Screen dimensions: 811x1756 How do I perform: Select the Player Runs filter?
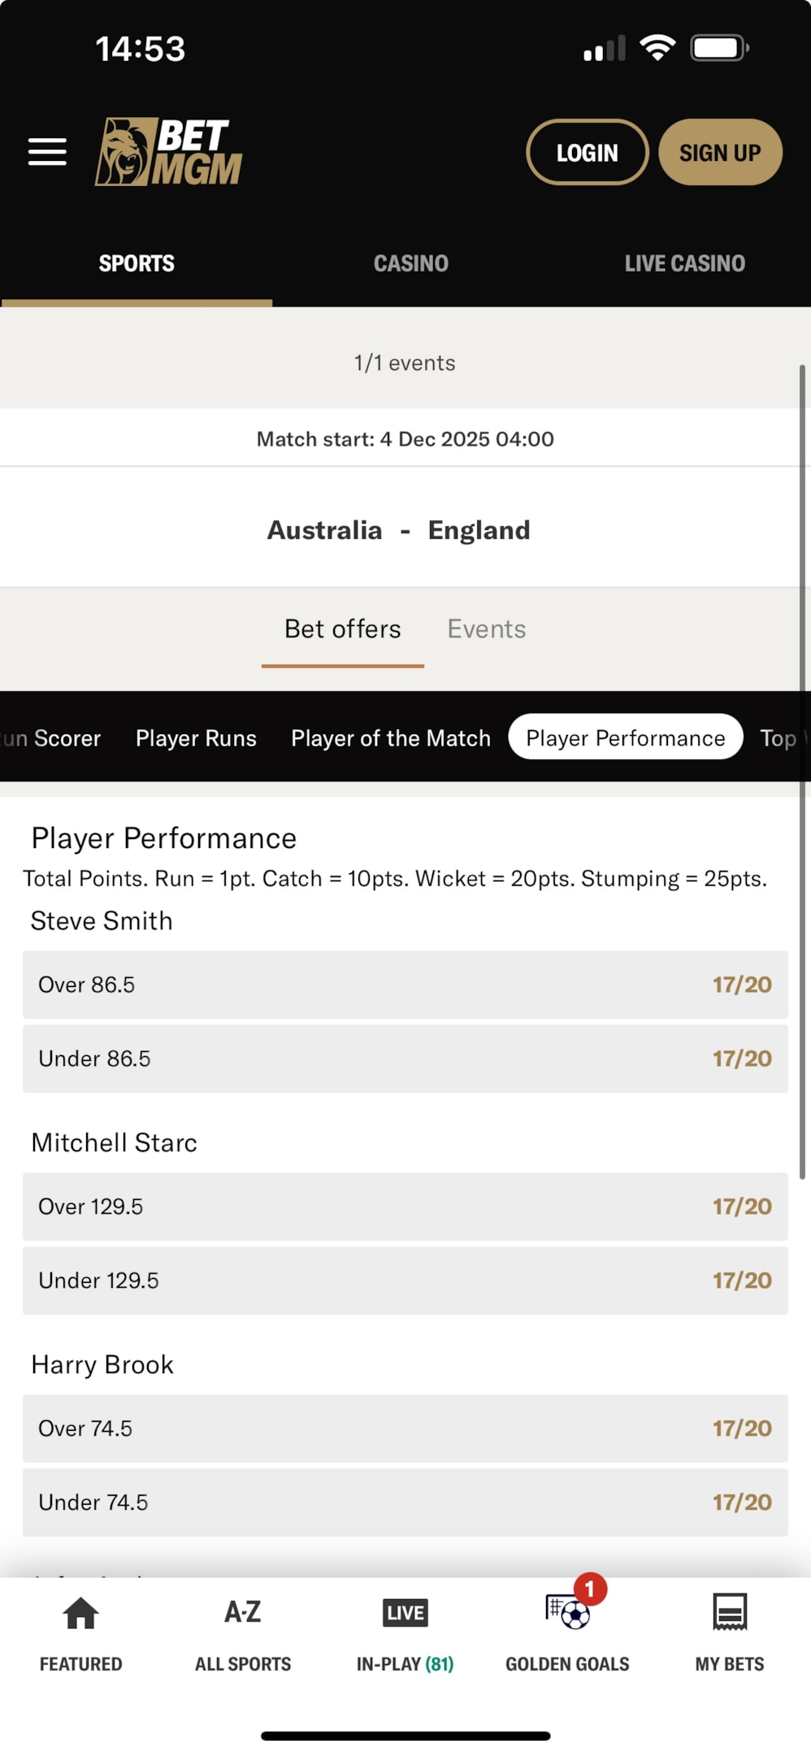click(x=196, y=738)
